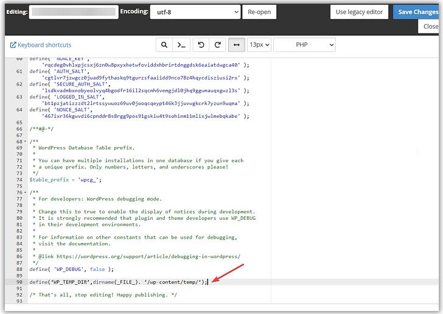Click the 'NONCE_SALT' define line
Screen dimensions: 443x314
pyautogui.click(x=61, y=110)
